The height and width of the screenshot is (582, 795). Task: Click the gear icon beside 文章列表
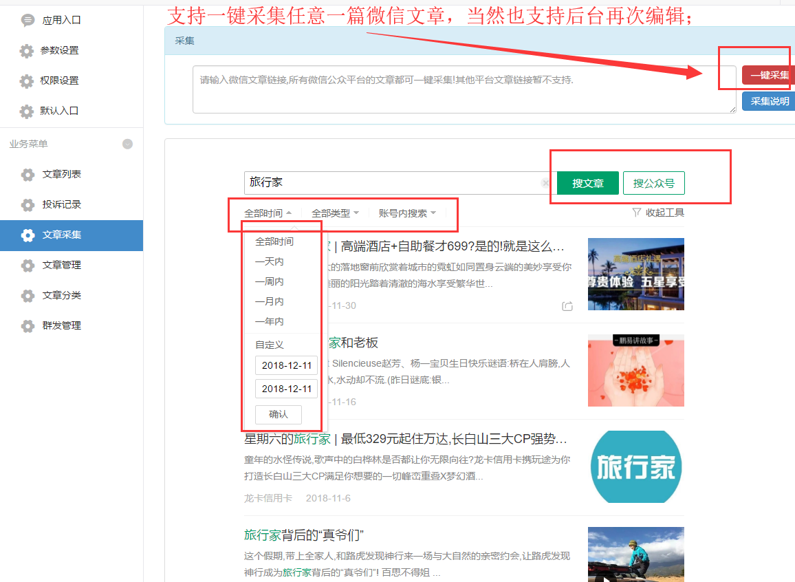click(x=28, y=175)
